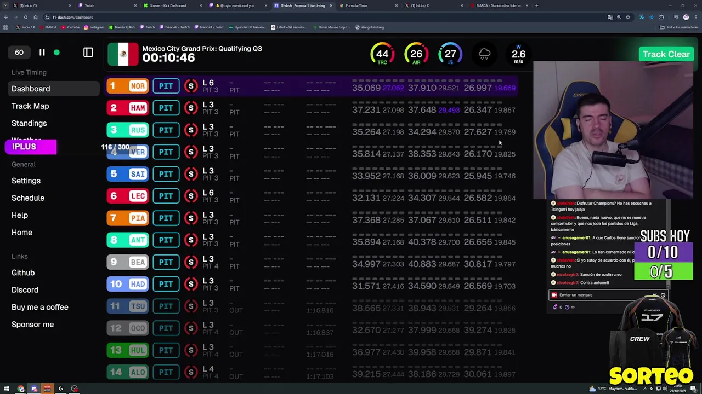The width and height of the screenshot is (702, 394).
Task: Go to Home in the sidebar
Action: (x=22, y=233)
